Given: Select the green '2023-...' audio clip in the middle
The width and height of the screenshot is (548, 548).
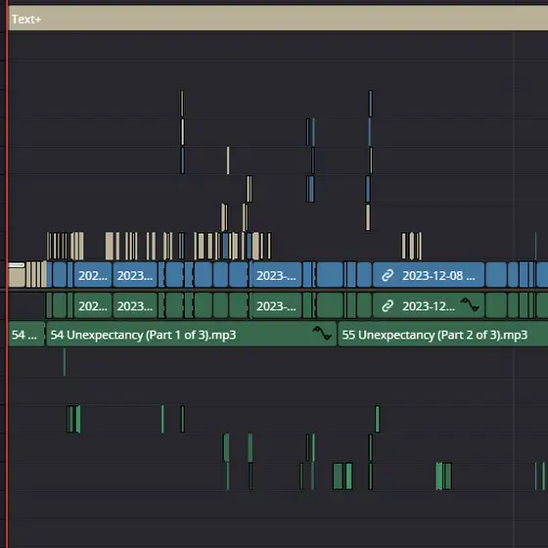Looking at the screenshot, I should pos(277,306).
